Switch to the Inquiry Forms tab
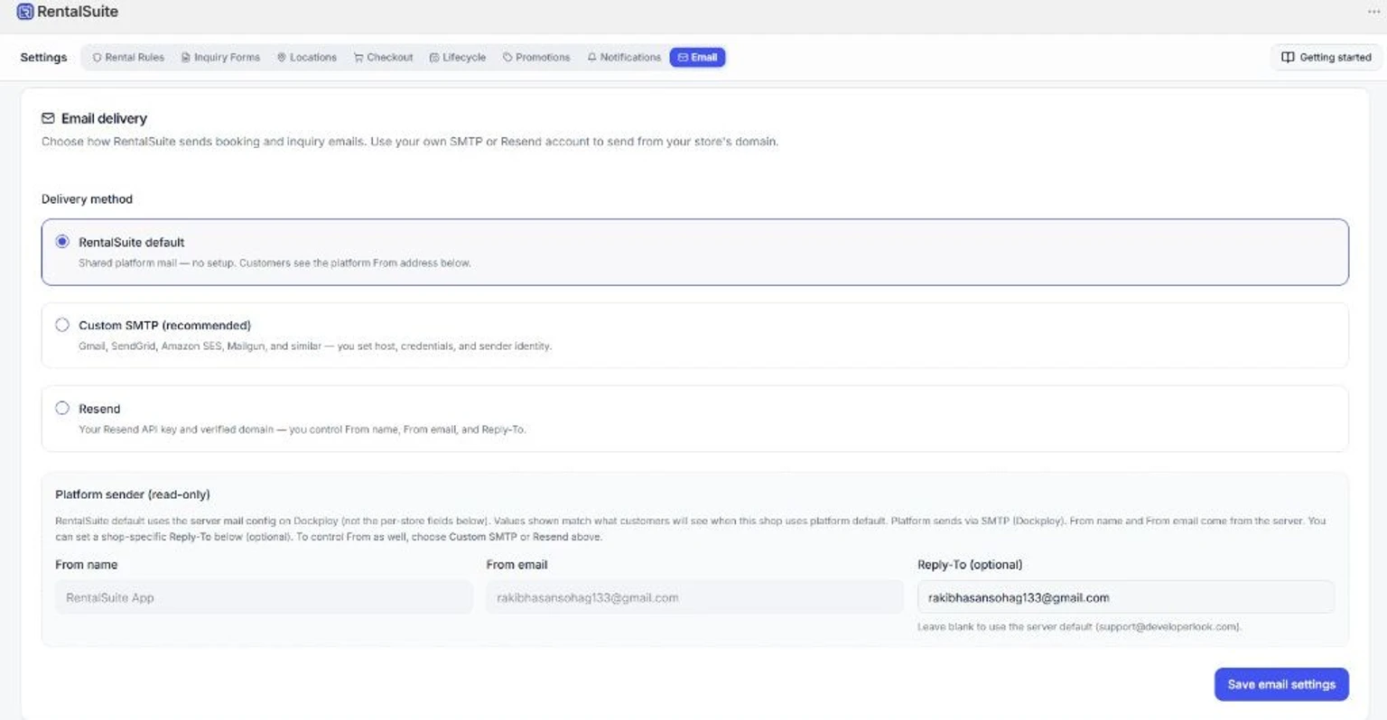The height and width of the screenshot is (720, 1387). coord(220,57)
